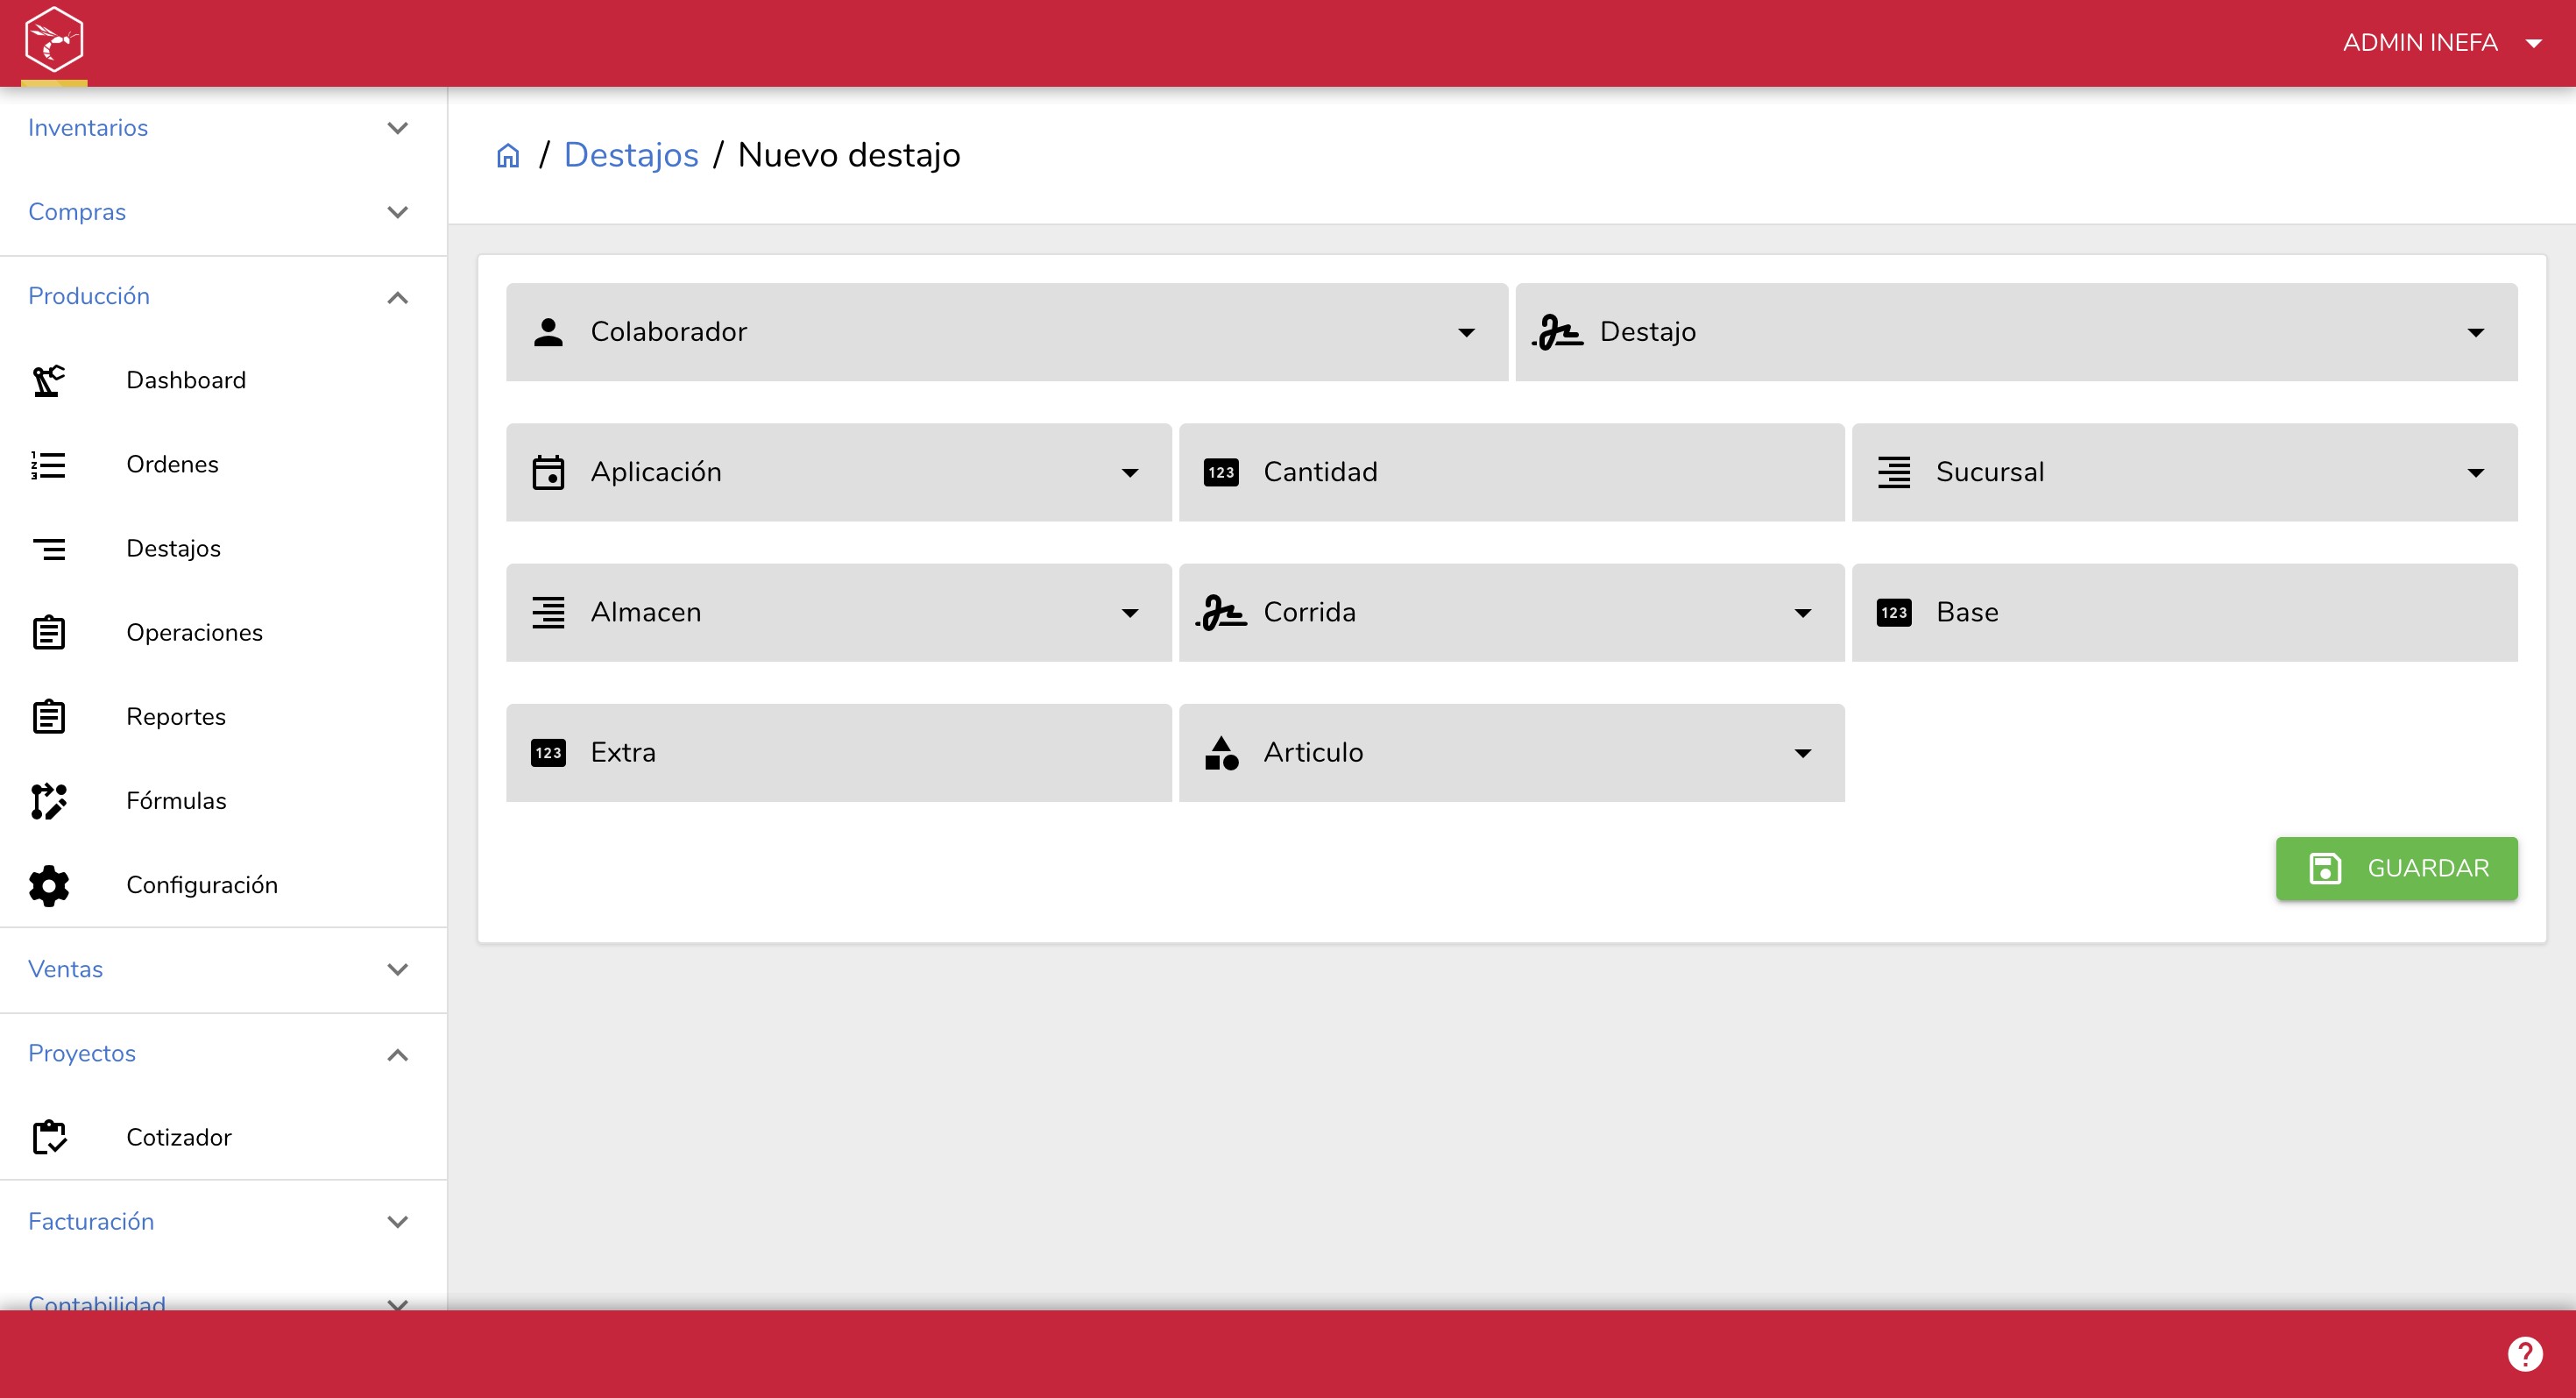Click the Cotizador clipboard check icon
The height and width of the screenshot is (1398, 2576).
click(x=48, y=1137)
